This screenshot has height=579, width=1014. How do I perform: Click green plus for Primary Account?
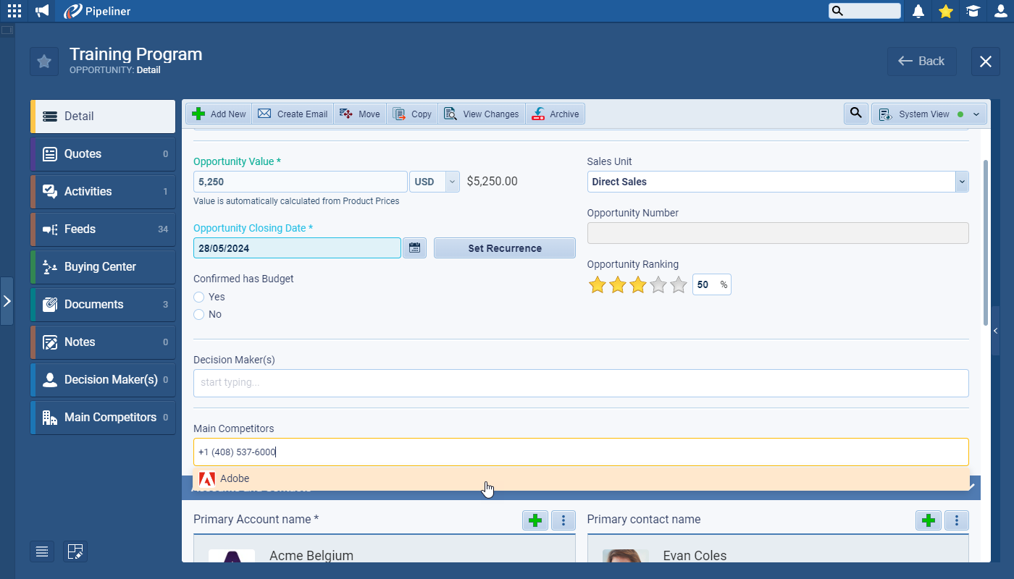coord(535,520)
